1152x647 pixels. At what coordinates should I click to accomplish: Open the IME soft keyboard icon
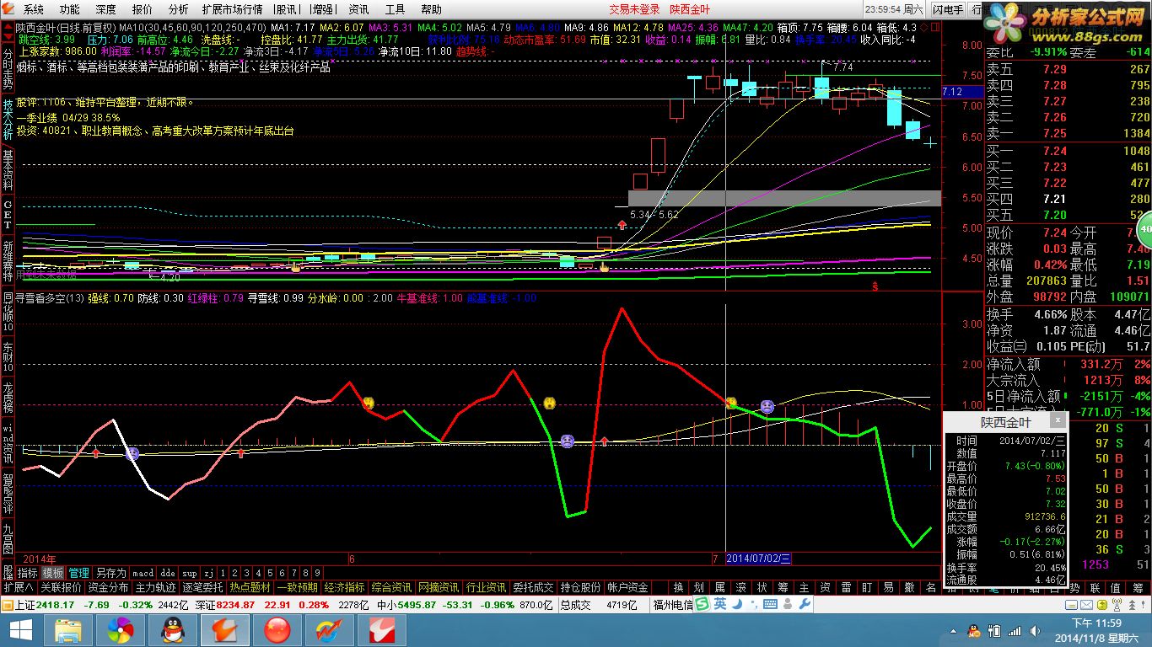coord(770,604)
